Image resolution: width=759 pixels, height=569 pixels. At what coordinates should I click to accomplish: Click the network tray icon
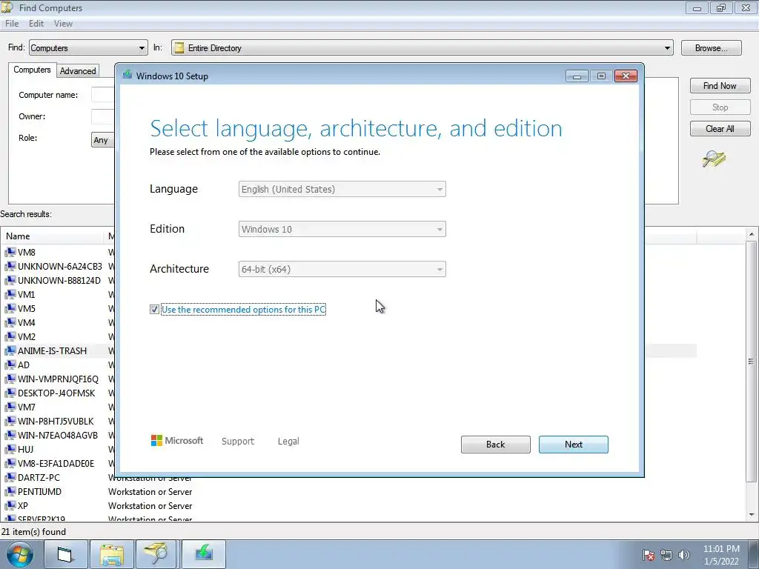666,555
